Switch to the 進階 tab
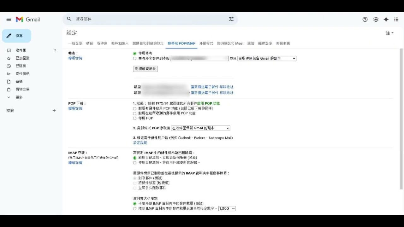This screenshot has width=404, height=227. coord(251,44)
